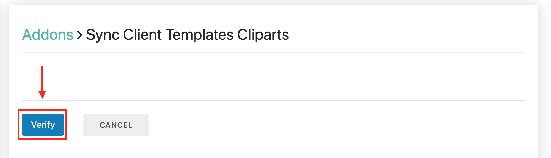Viewport: 551px width, 158px height.
Task: Click the white space right of CANCEL
Action: (323, 125)
